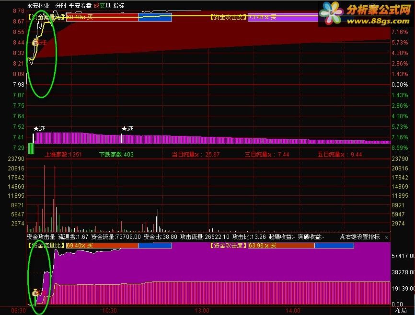Click the 永安林业 stock name
Viewport: 415px width, 315px height.
pos(38,6)
